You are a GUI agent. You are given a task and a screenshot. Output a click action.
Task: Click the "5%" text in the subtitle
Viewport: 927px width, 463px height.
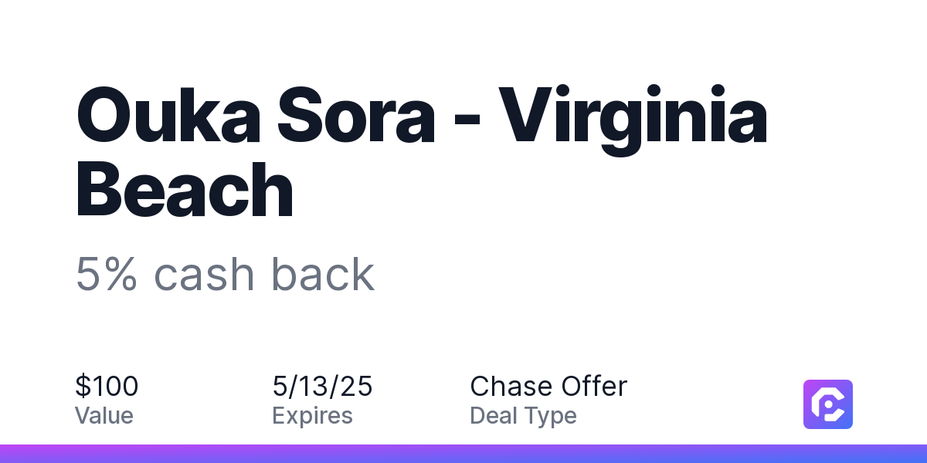pos(107,273)
